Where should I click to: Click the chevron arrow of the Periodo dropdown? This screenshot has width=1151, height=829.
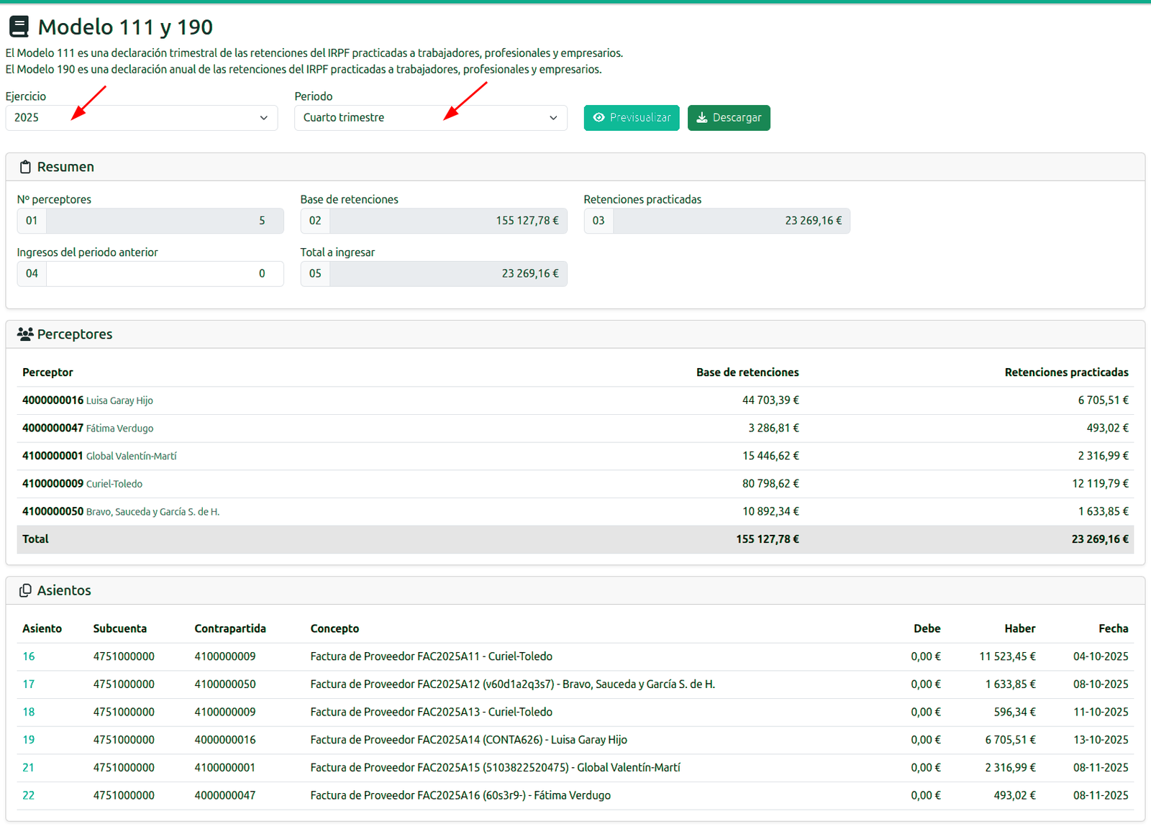pos(553,118)
